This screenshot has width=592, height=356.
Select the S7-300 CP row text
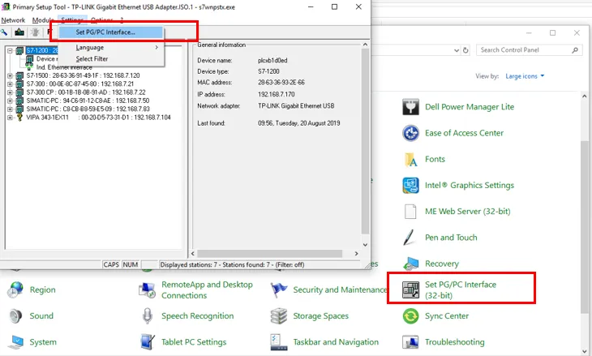(x=86, y=92)
